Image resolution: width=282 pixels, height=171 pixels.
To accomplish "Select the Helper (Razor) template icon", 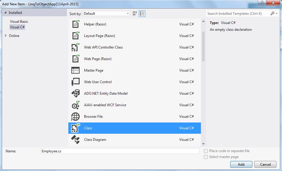I will pyautogui.click(x=76, y=24).
